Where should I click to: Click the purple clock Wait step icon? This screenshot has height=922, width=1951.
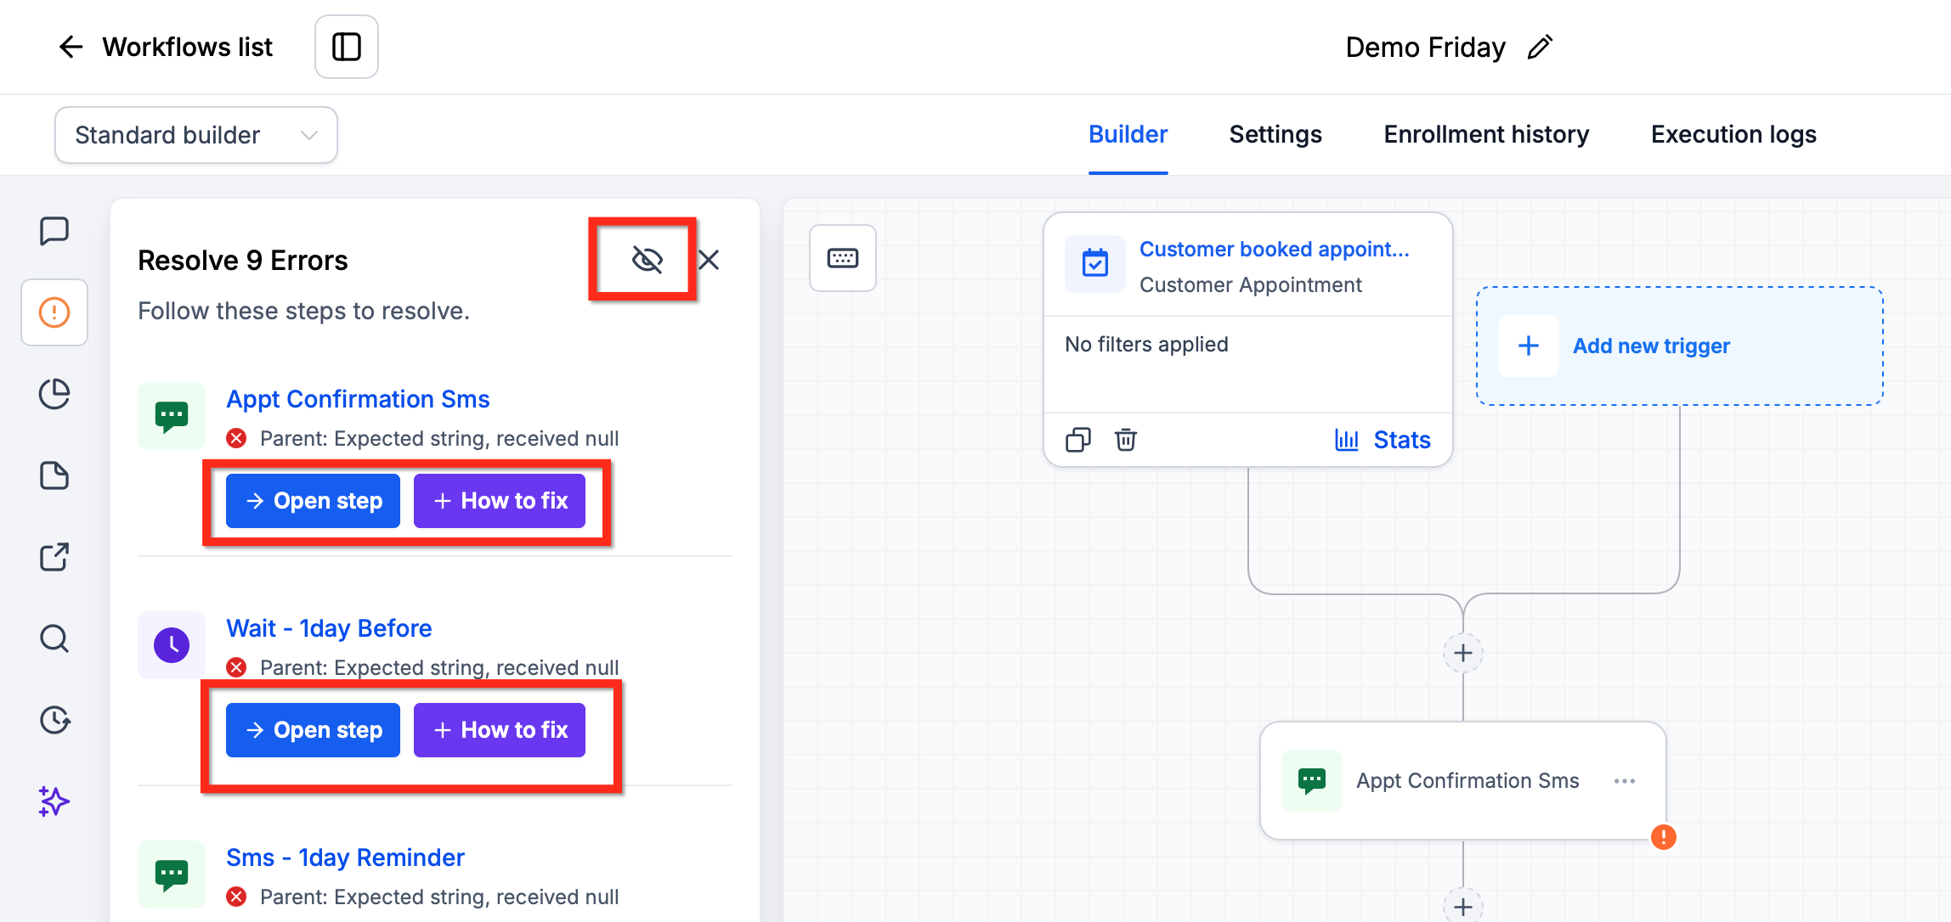click(x=172, y=645)
